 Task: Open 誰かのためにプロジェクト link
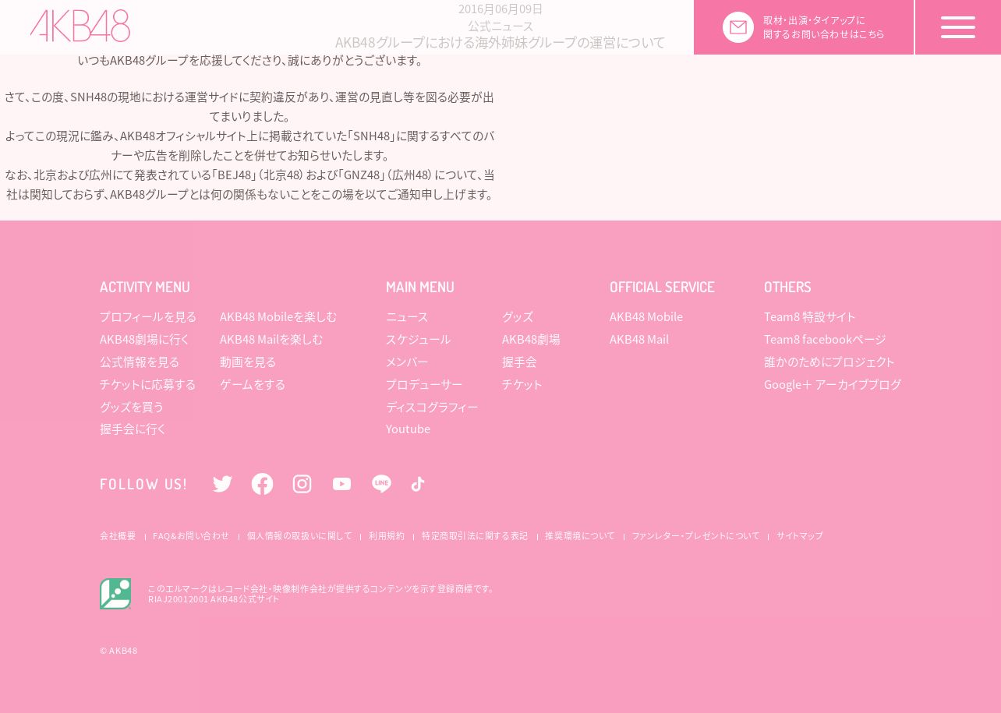[829, 362]
